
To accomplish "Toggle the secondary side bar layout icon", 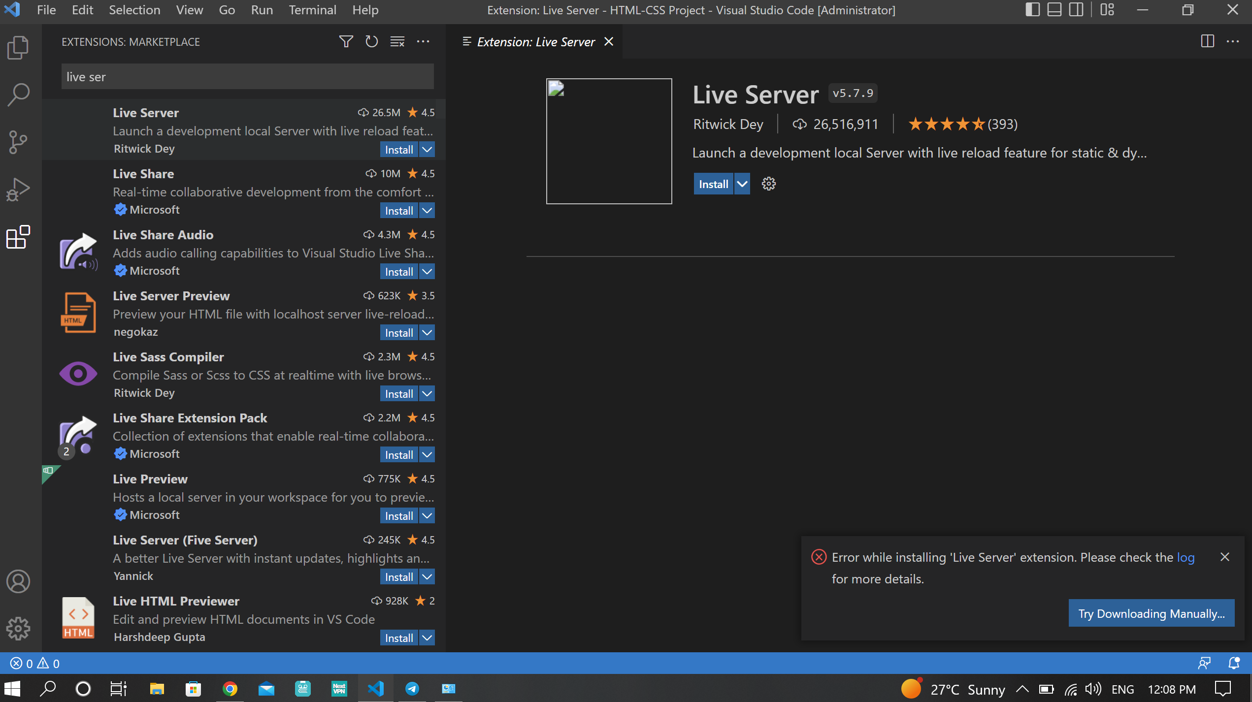I will click(1076, 10).
